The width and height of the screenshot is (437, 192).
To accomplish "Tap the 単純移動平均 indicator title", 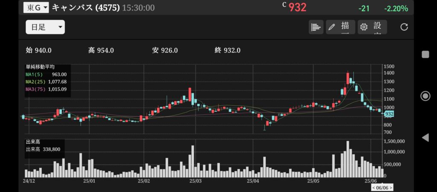I will (x=40, y=67).
